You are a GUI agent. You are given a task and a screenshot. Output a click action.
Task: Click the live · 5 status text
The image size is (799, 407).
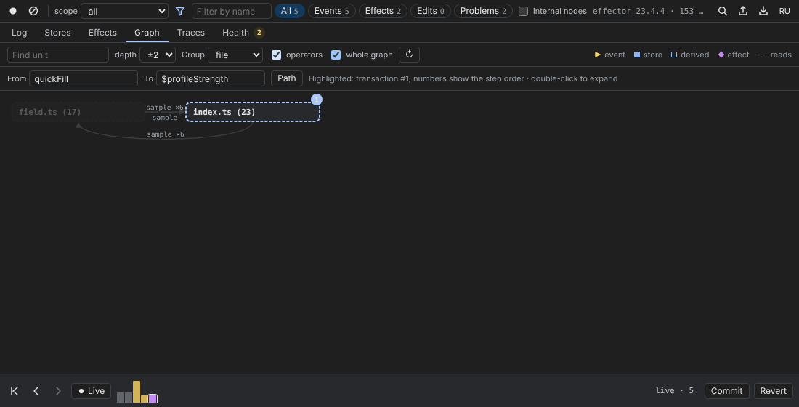(674, 390)
